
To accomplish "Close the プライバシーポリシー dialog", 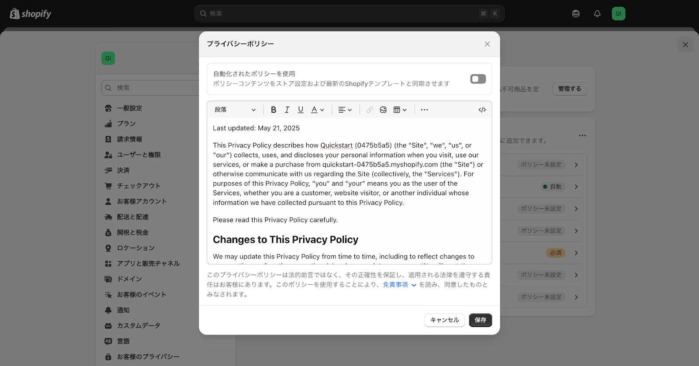I will click(x=487, y=44).
